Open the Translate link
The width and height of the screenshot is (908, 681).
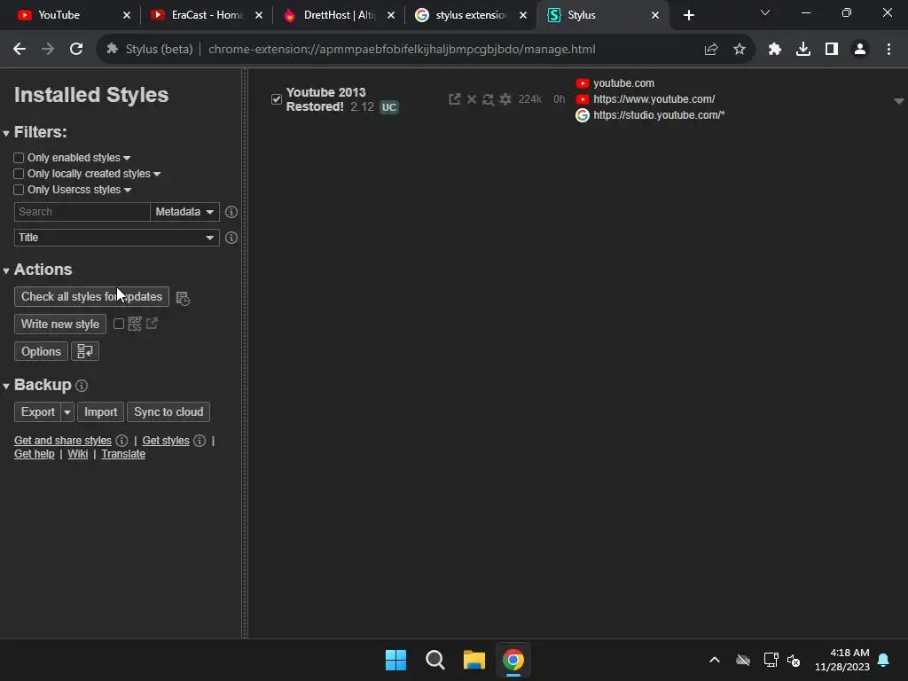point(123,454)
